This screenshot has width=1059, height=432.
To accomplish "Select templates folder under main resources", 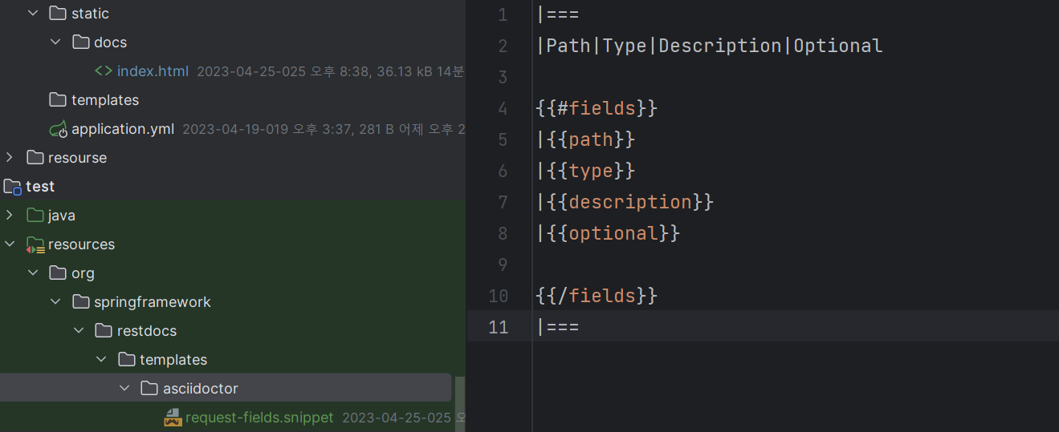I will pyautogui.click(x=105, y=99).
